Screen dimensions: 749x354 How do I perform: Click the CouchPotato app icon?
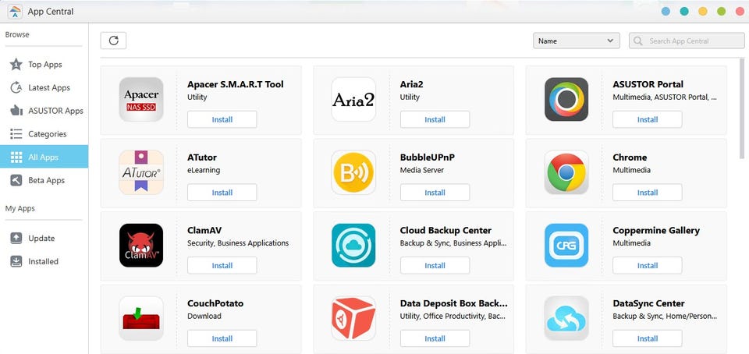point(141,318)
